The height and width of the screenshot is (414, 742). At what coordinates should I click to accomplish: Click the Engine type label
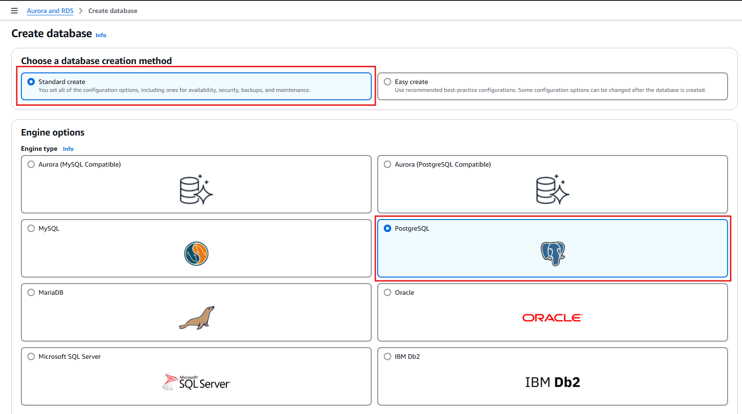point(39,149)
